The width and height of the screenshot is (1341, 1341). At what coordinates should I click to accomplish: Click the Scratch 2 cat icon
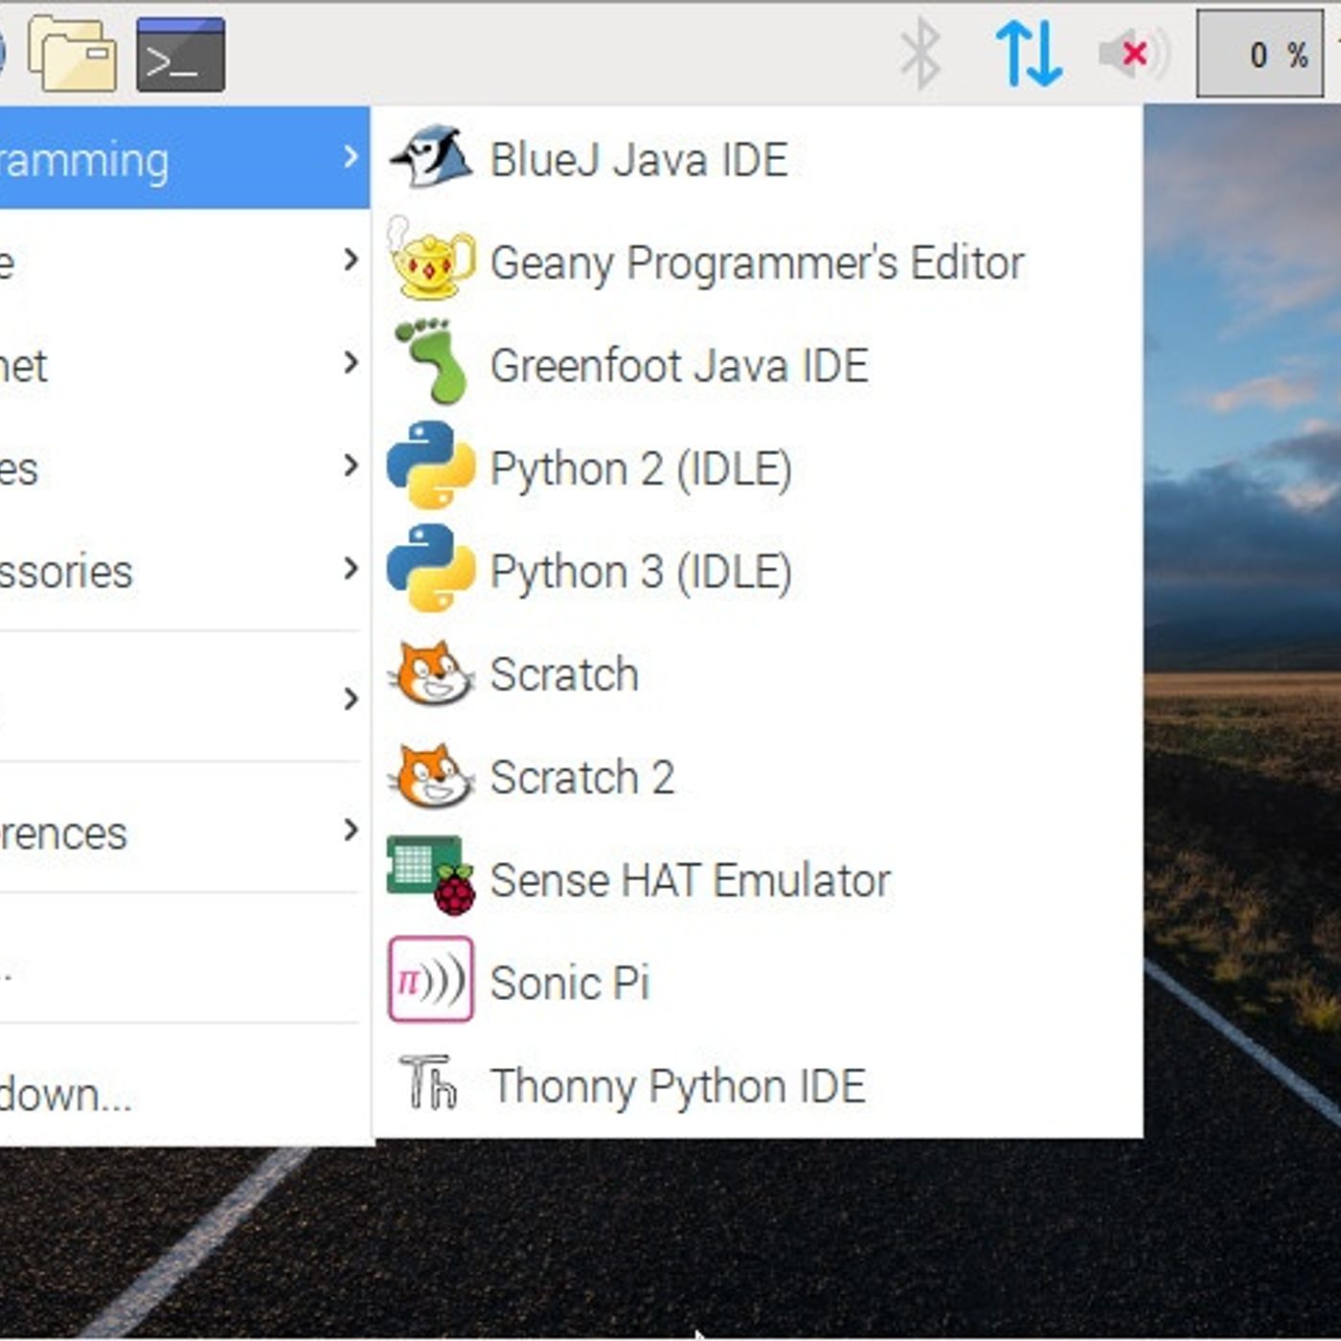pyautogui.click(x=431, y=776)
